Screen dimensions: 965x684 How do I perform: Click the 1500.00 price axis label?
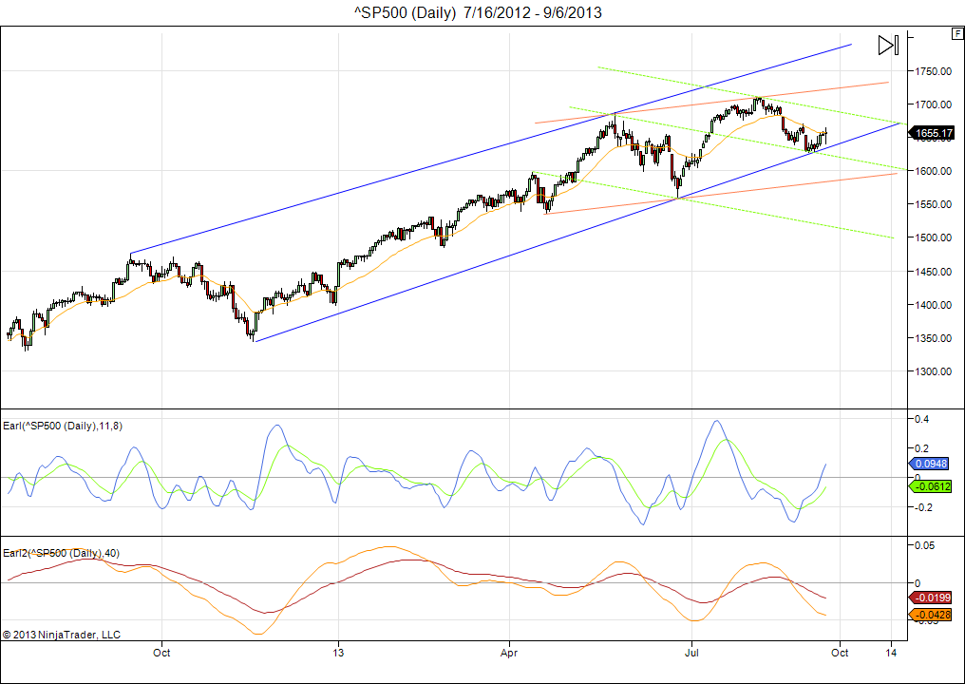pyautogui.click(x=934, y=237)
